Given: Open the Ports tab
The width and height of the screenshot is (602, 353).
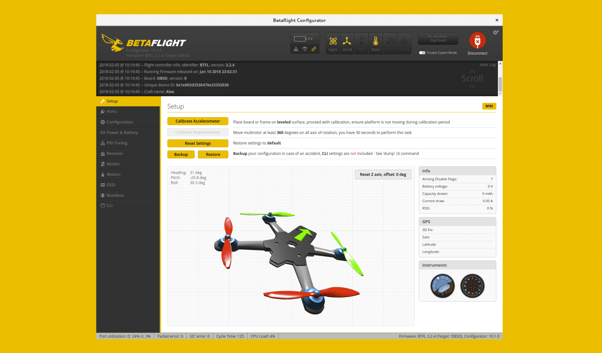Looking at the screenshot, I should click(x=128, y=112).
